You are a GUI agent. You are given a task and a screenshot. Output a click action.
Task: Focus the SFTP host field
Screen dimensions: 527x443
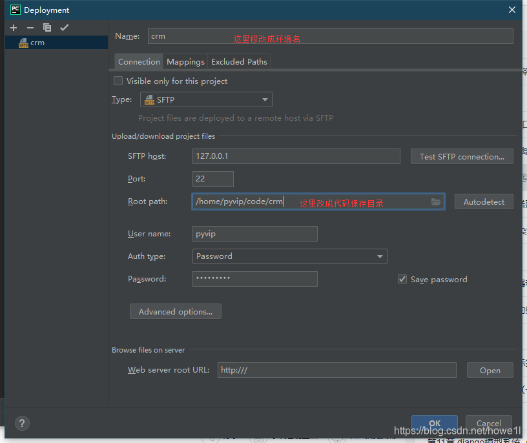296,156
